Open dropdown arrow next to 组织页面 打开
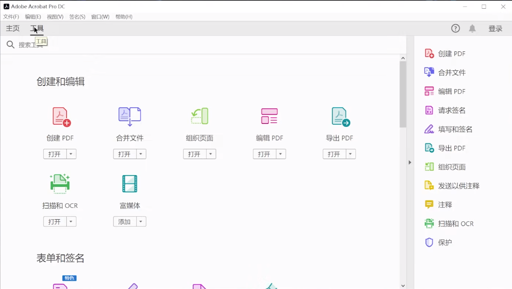The image size is (512, 289). (211, 154)
